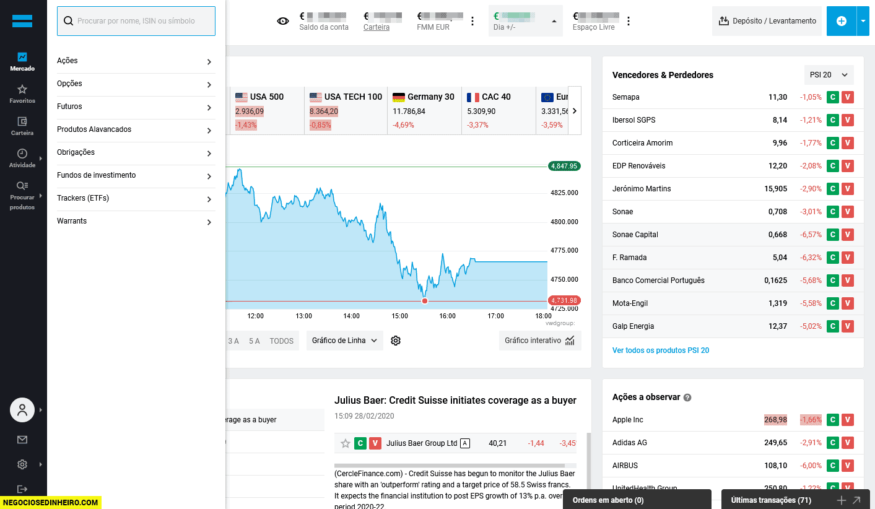
Task: Add Julius Baer Group to favorites star
Action: (346, 443)
